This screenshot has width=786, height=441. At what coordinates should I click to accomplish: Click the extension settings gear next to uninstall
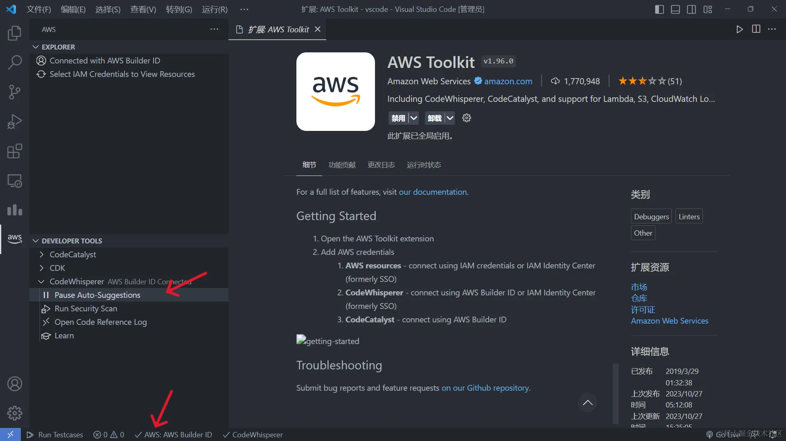coord(466,118)
